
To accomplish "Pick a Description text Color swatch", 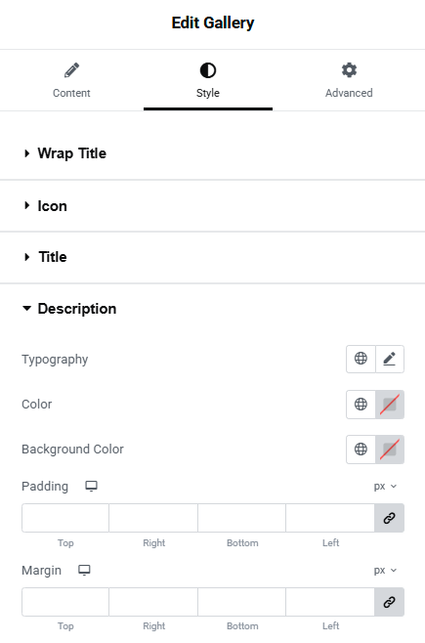I will point(390,405).
